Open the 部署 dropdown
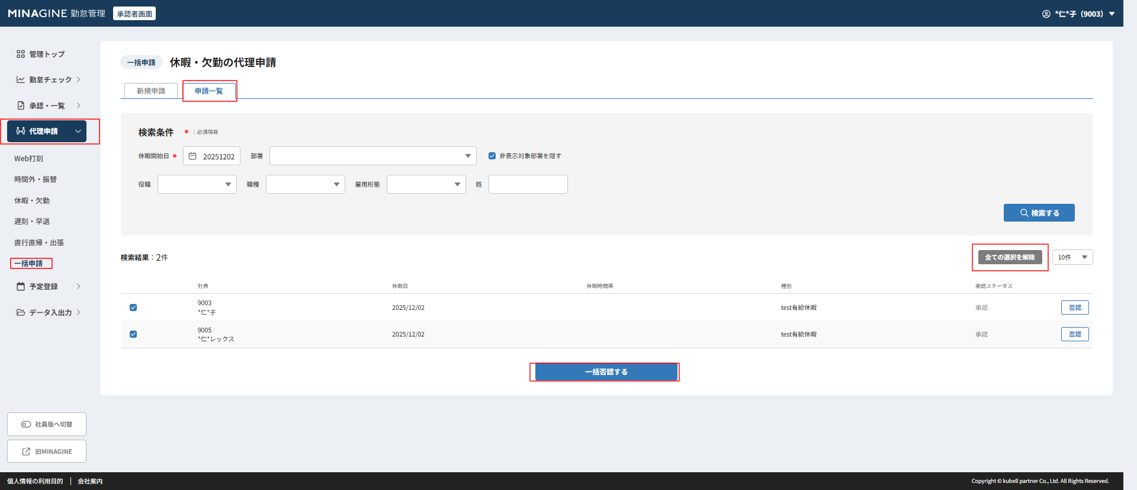Image resolution: width=1137 pixels, height=490 pixels. point(372,156)
